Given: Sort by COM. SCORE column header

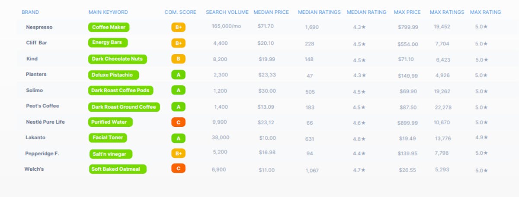Looking at the screenshot, I should click(x=180, y=12).
